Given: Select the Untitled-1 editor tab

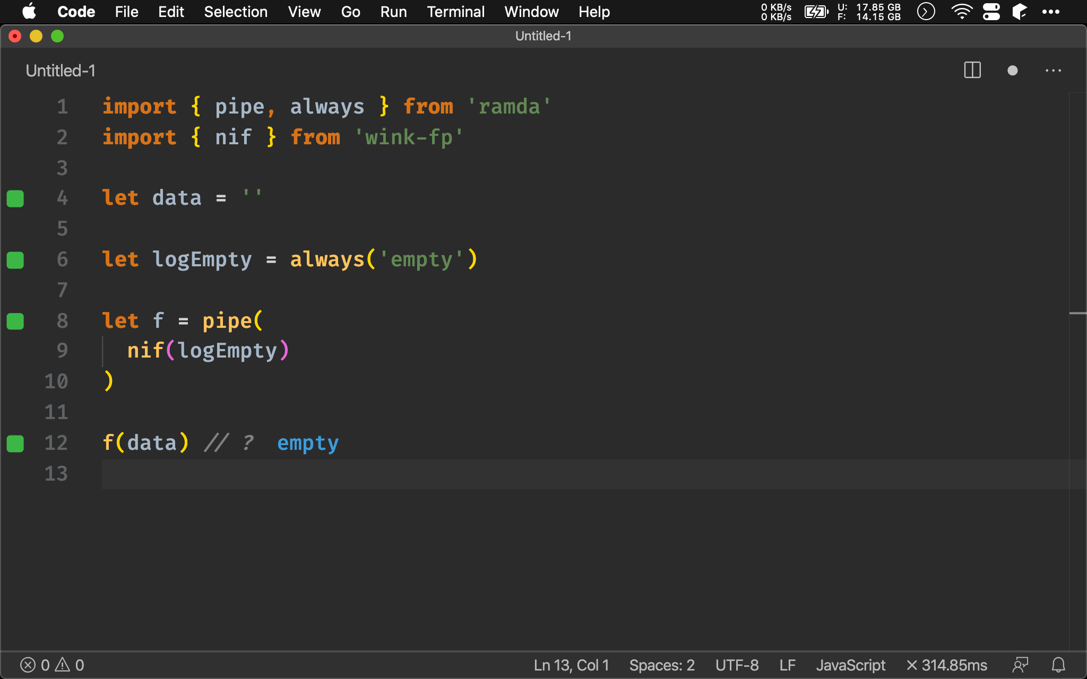Looking at the screenshot, I should pos(61,71).
